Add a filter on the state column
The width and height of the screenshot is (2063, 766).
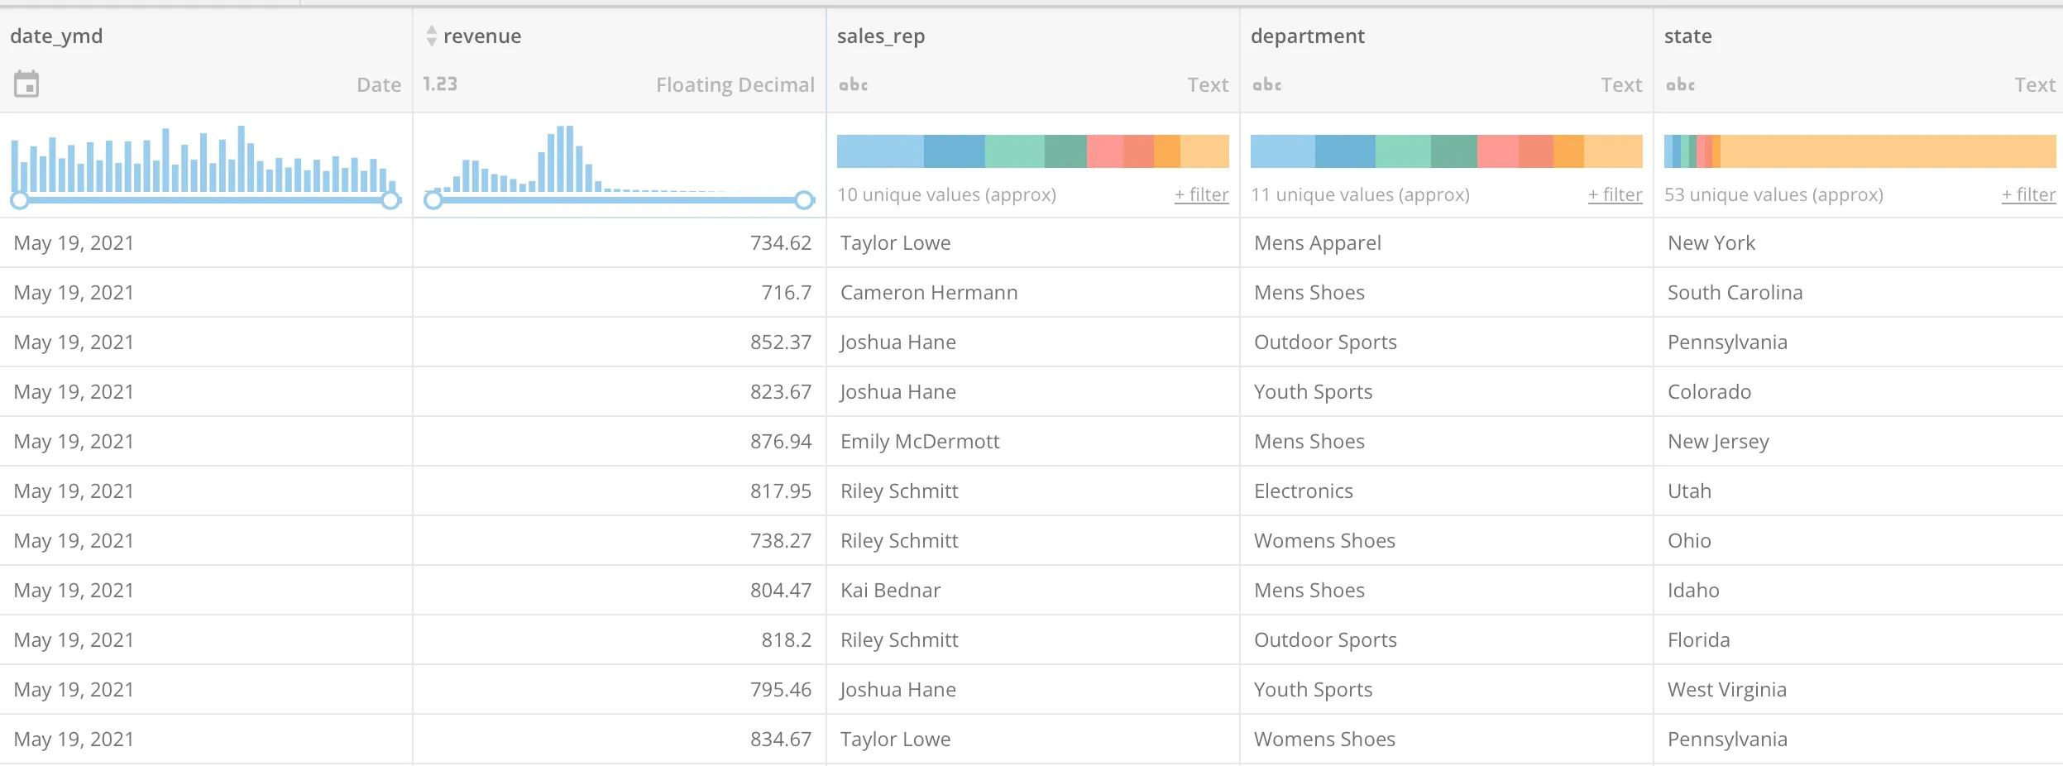[2028, 194]
